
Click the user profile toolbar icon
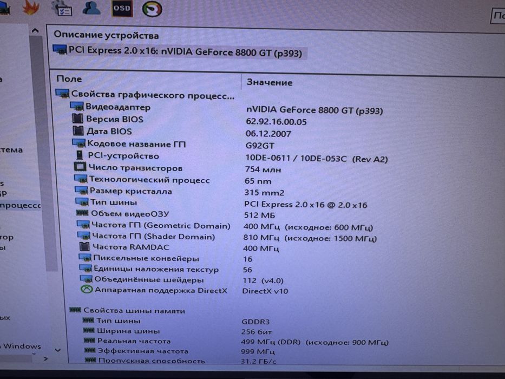(91, 8)
